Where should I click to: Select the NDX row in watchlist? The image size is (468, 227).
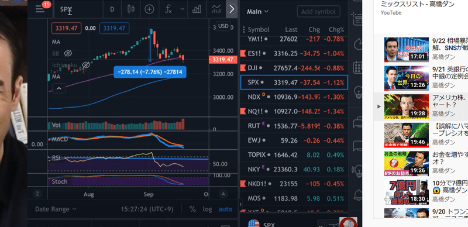click(294, 97)
